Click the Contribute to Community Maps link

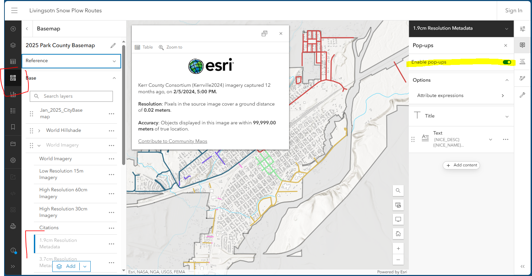[x=172, y=141]
